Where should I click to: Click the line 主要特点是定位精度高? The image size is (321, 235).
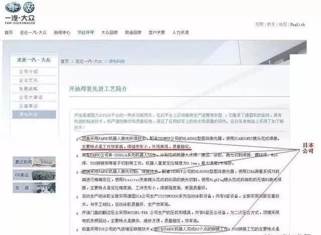point(145,188)
